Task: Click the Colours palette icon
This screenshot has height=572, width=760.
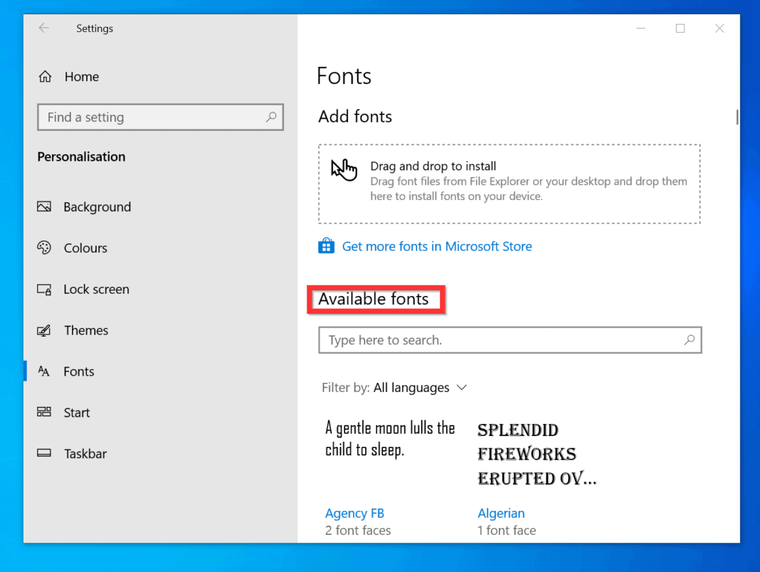Action: tap(44, 248)
